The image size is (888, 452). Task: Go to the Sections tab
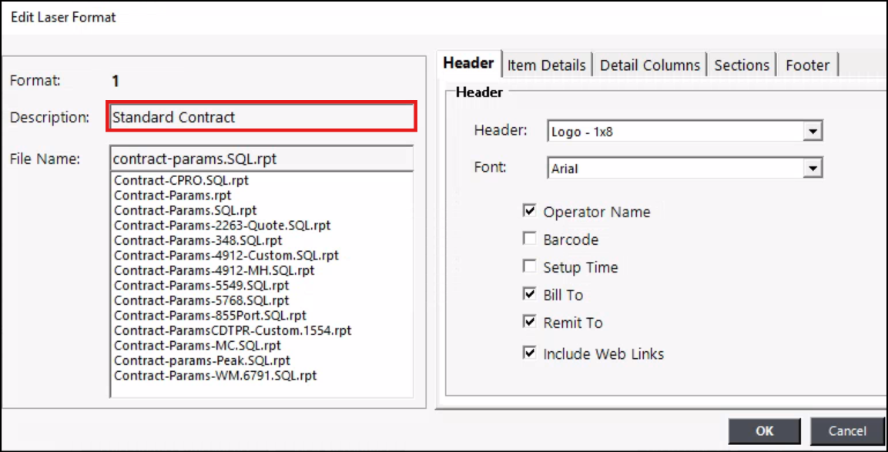coord(741,65)
